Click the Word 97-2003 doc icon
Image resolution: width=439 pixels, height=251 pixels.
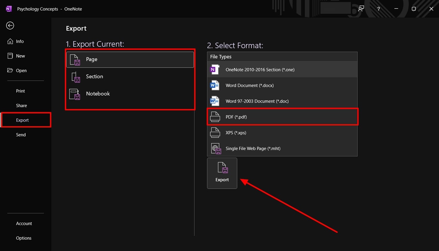tap(215, 101)
